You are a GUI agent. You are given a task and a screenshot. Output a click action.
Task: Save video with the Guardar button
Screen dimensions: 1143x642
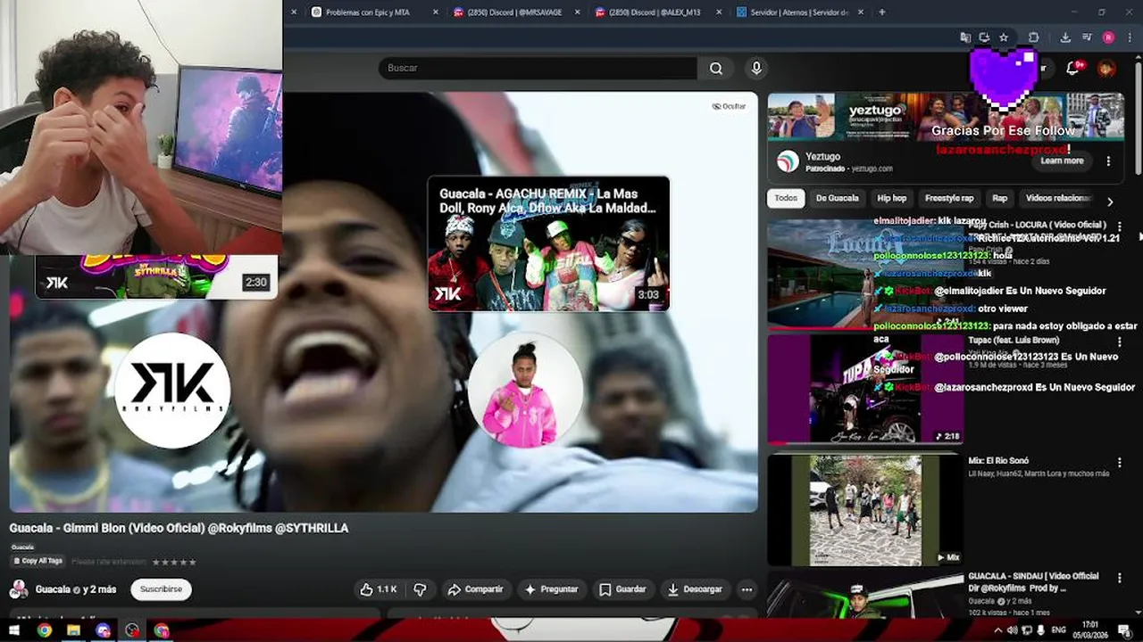click(x=622, y=589)
